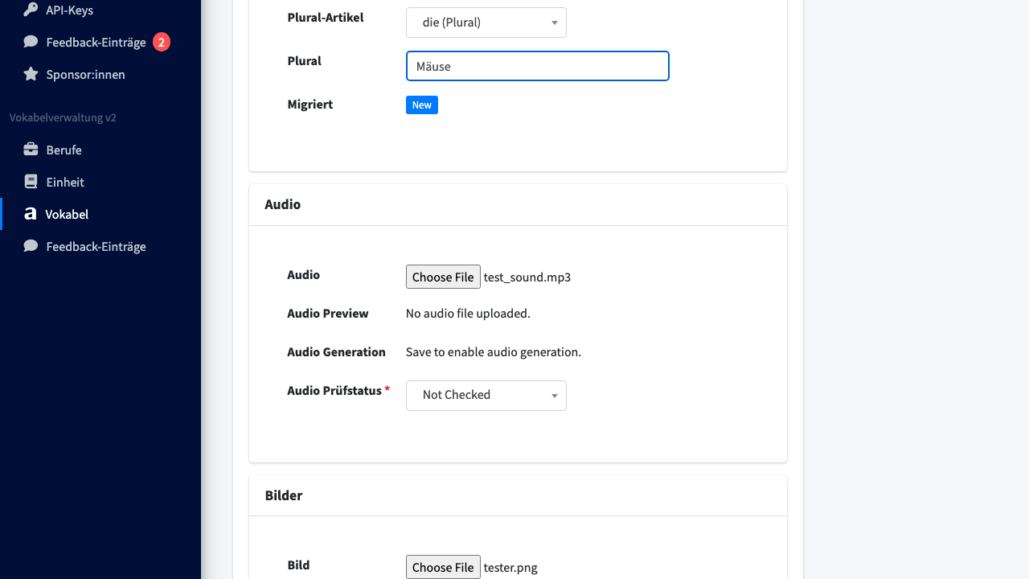Image resolution: width=1029 pixels, height=579 pixels.
Task: Click the arrow on the Not Checked select
Action: pos(554,396)
